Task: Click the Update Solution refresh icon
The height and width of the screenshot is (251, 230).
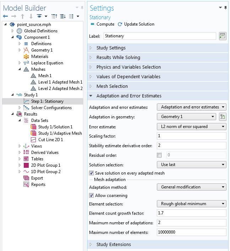Action: (x=120, y=24)
